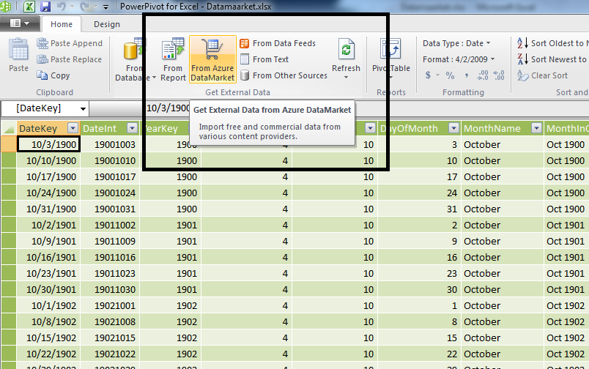Select Oct 1901 cell in 10/2/1901 row

pos(566,225)
